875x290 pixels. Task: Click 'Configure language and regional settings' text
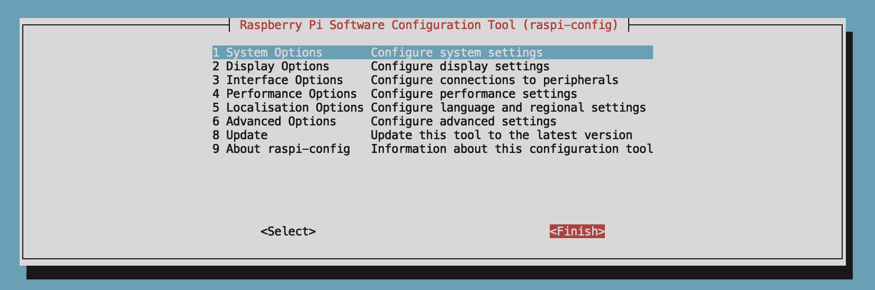508,108
